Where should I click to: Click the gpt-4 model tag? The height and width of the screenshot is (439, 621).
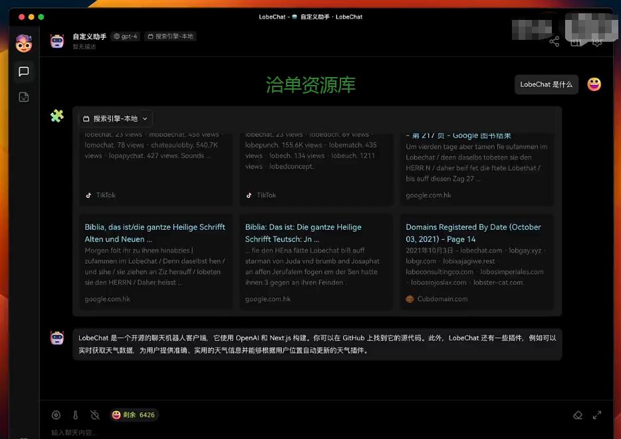[125, 37]
